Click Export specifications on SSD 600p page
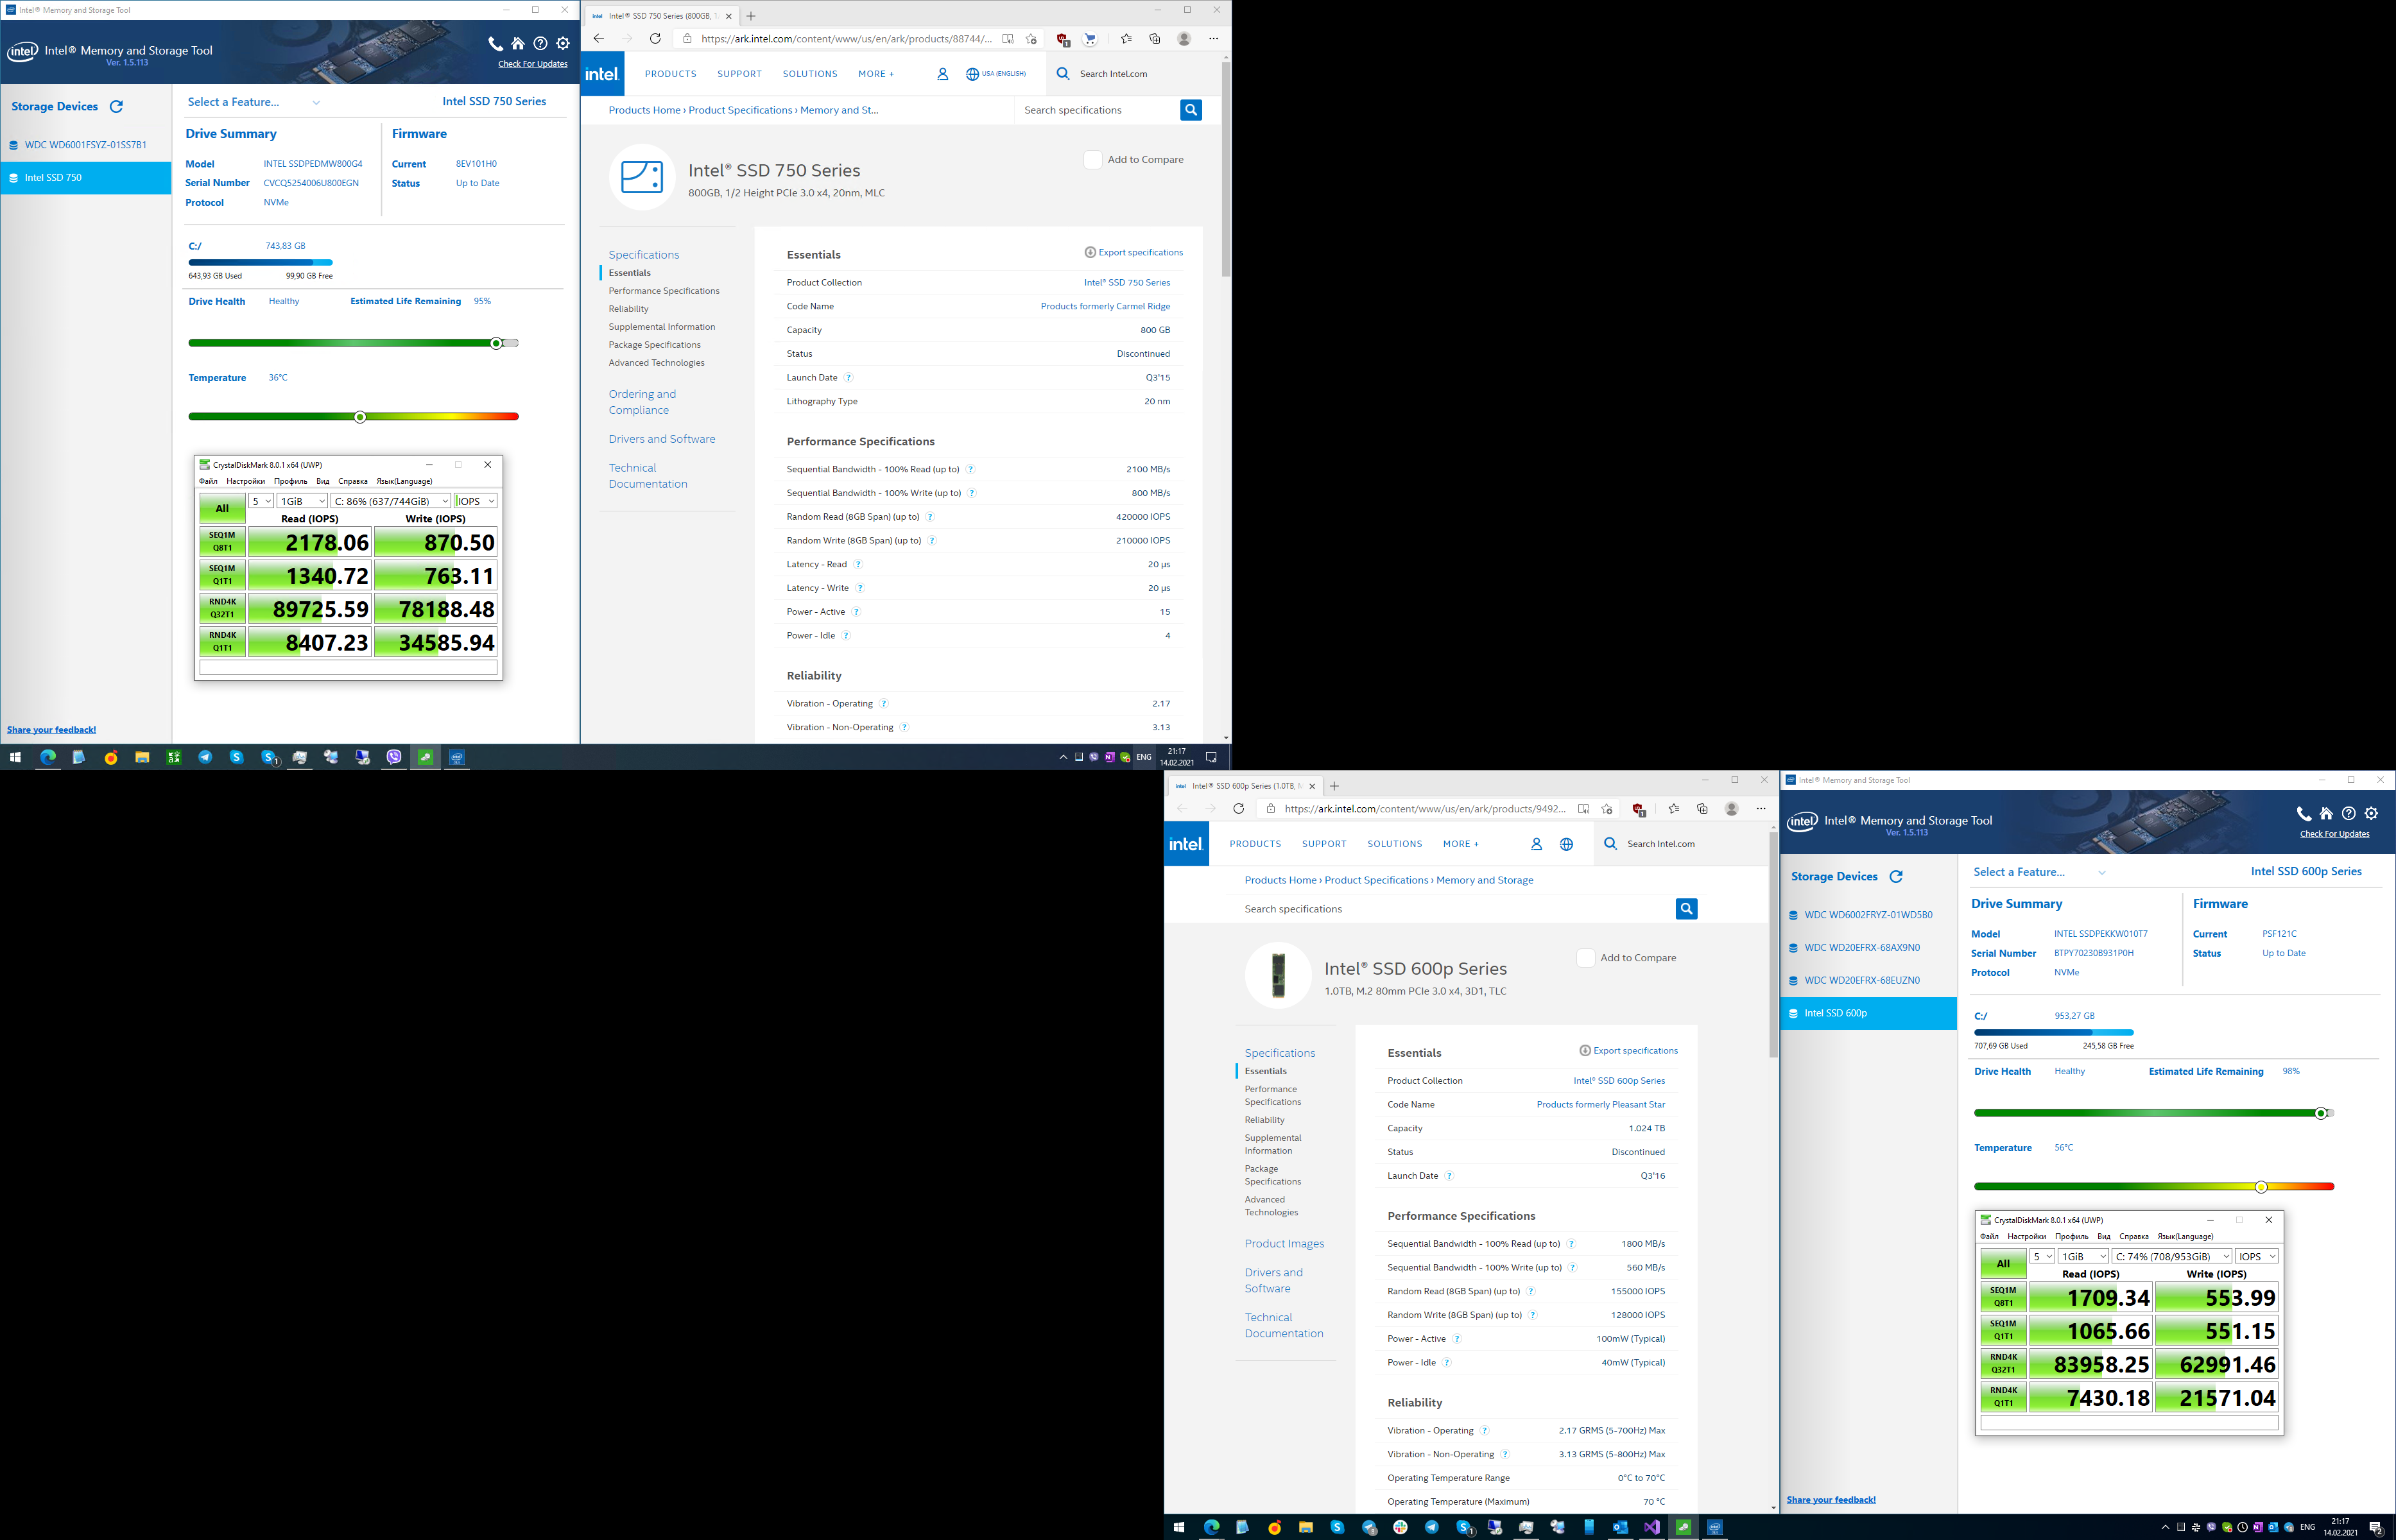 (1628, 1051)
